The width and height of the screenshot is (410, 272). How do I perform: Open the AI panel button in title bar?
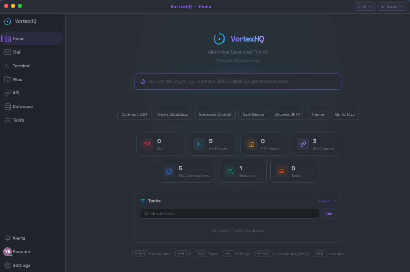(x=365, y=7)
